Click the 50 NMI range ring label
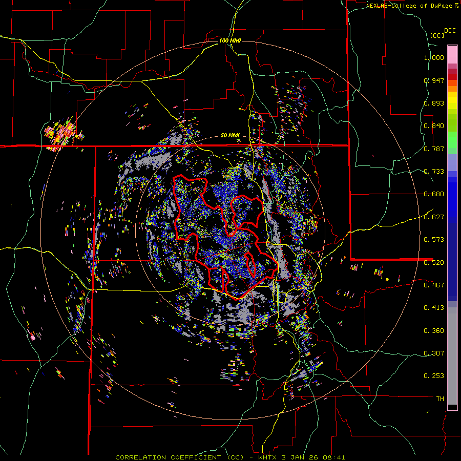The height and width of the screenshot is (461, 461). 230,136
